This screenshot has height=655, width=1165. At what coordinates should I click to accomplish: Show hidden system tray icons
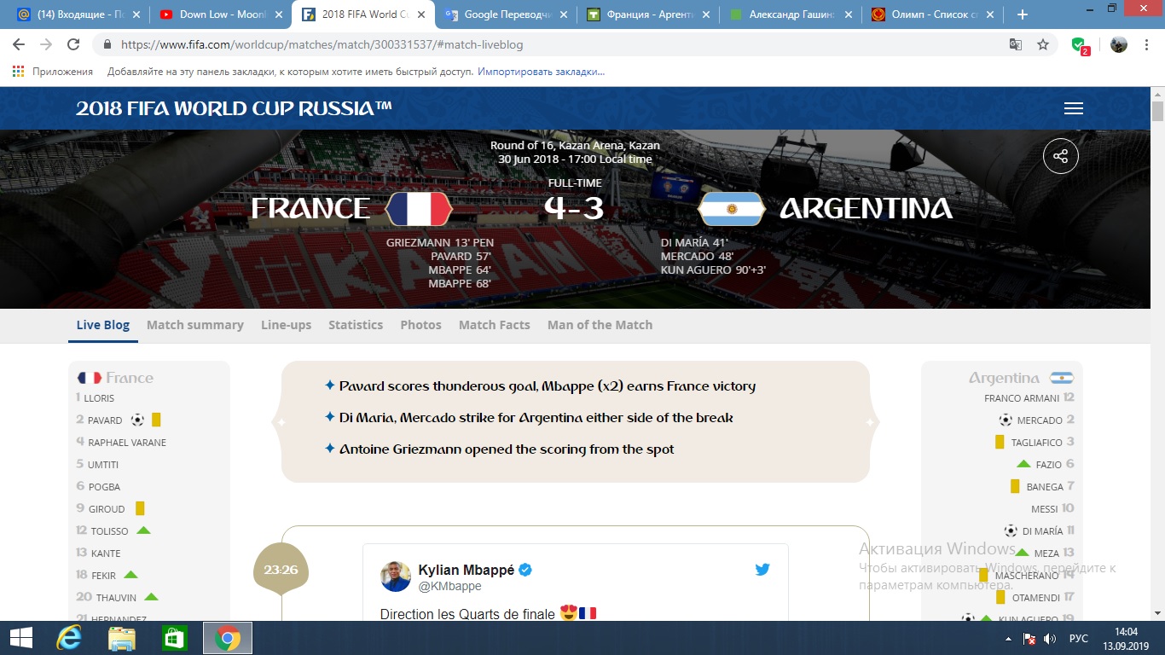pos(1009,639)
